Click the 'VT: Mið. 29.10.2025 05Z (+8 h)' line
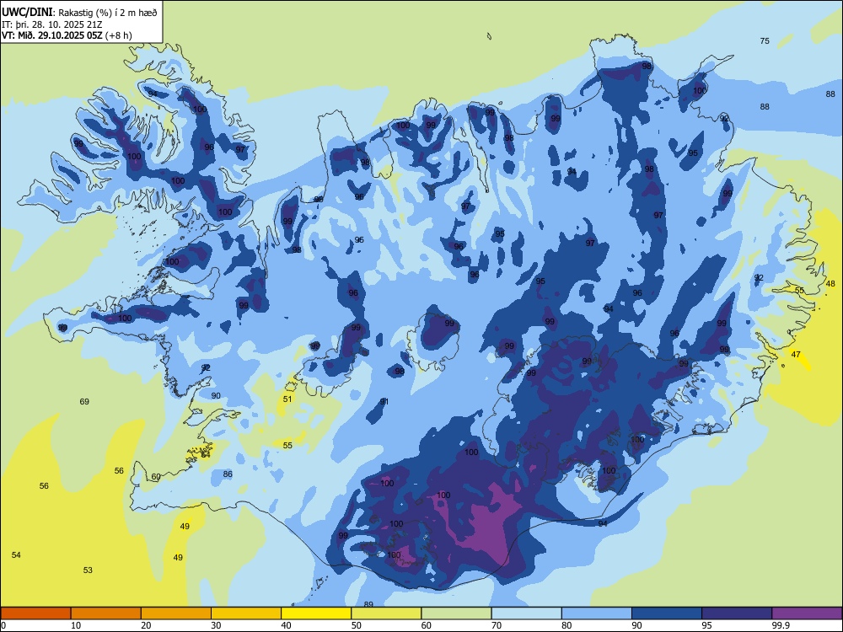This screenshot has width=843, height=632. point(67,35)
